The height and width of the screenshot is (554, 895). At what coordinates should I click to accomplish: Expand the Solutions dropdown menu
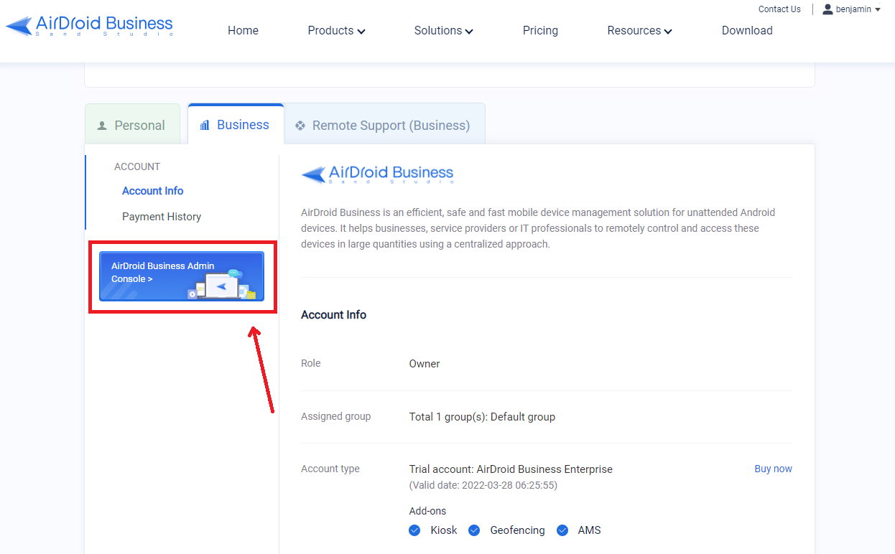point(443,31)
